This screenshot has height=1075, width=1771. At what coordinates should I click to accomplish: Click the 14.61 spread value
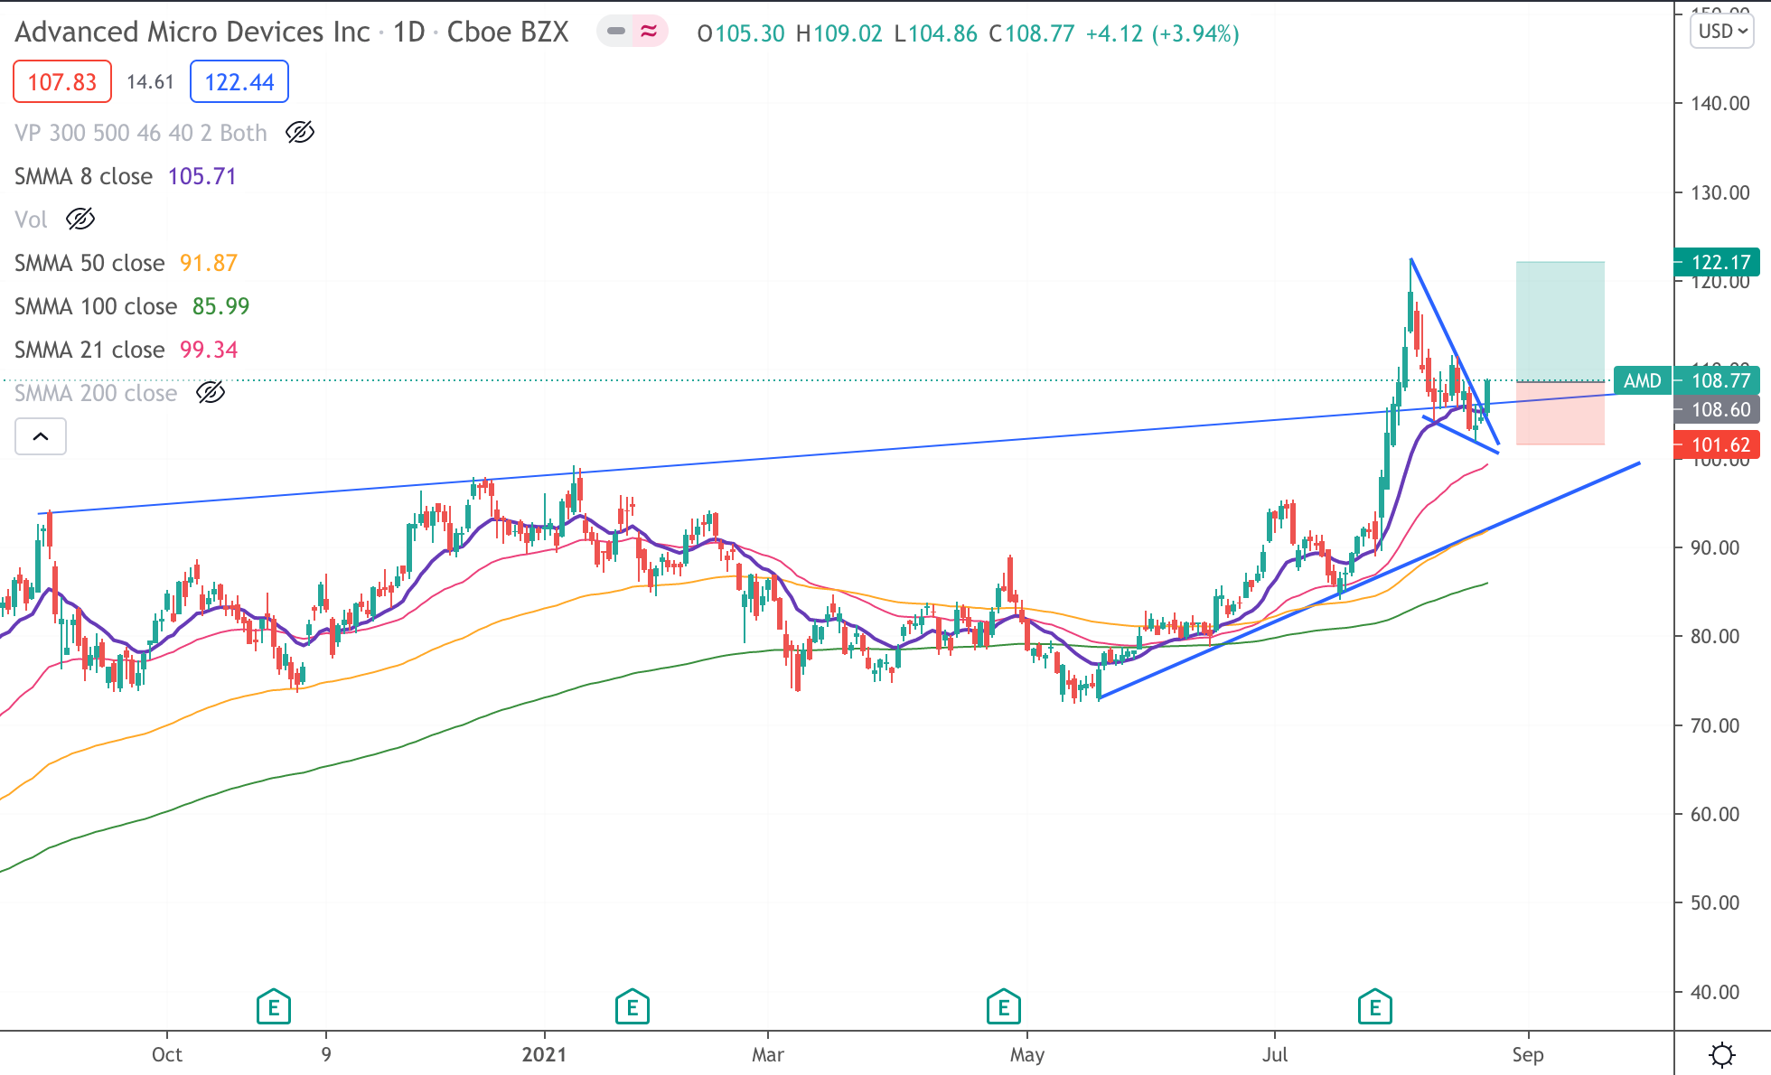point(150,82)
